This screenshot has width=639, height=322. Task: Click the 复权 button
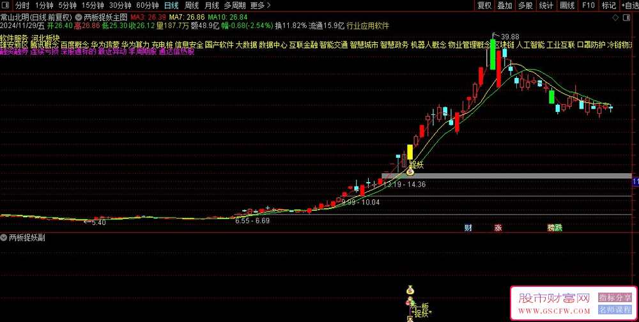click(x=484, y=6)
